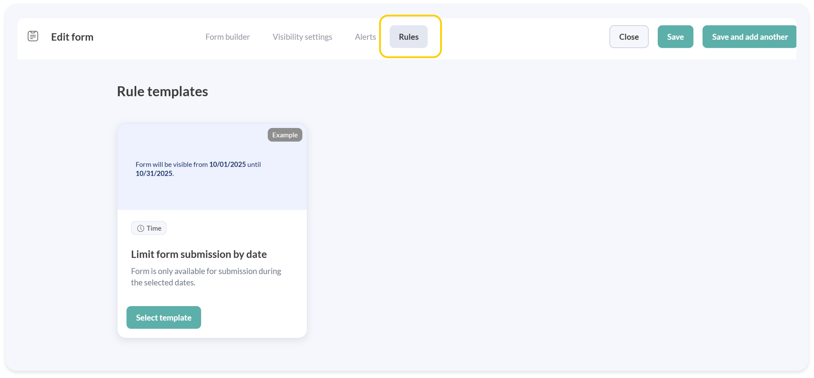The width and height of the screenshot is (814, 378).
Task: Click the Example badge on template card
Action: click(285, 135)
